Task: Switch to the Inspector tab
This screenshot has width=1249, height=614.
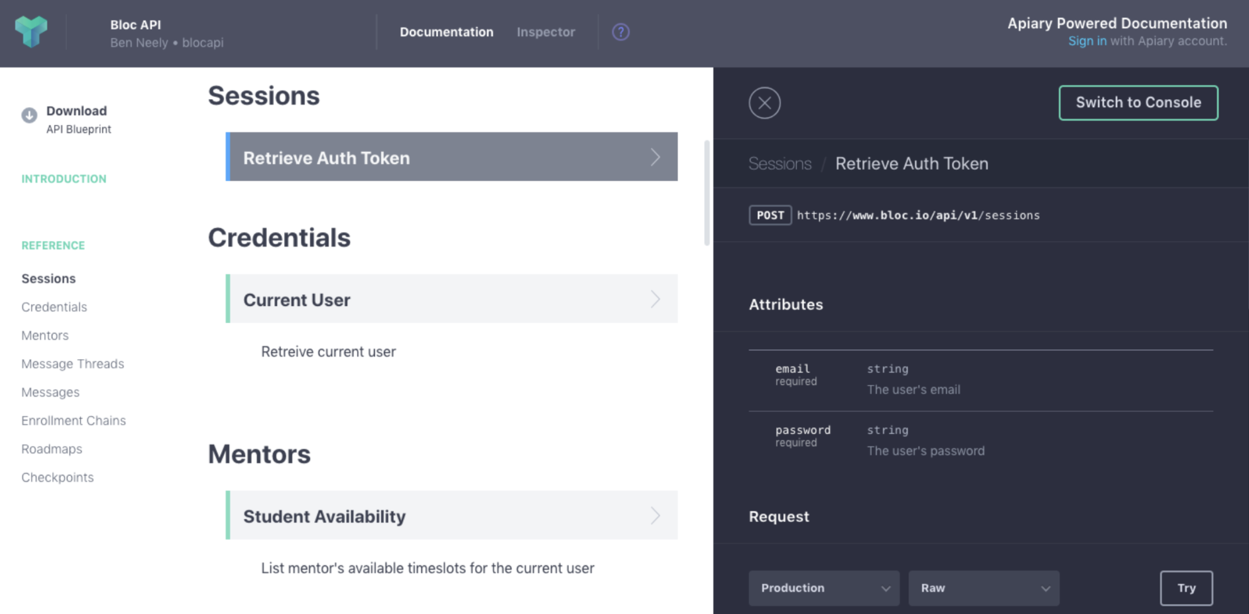Action: coord(546,32)
